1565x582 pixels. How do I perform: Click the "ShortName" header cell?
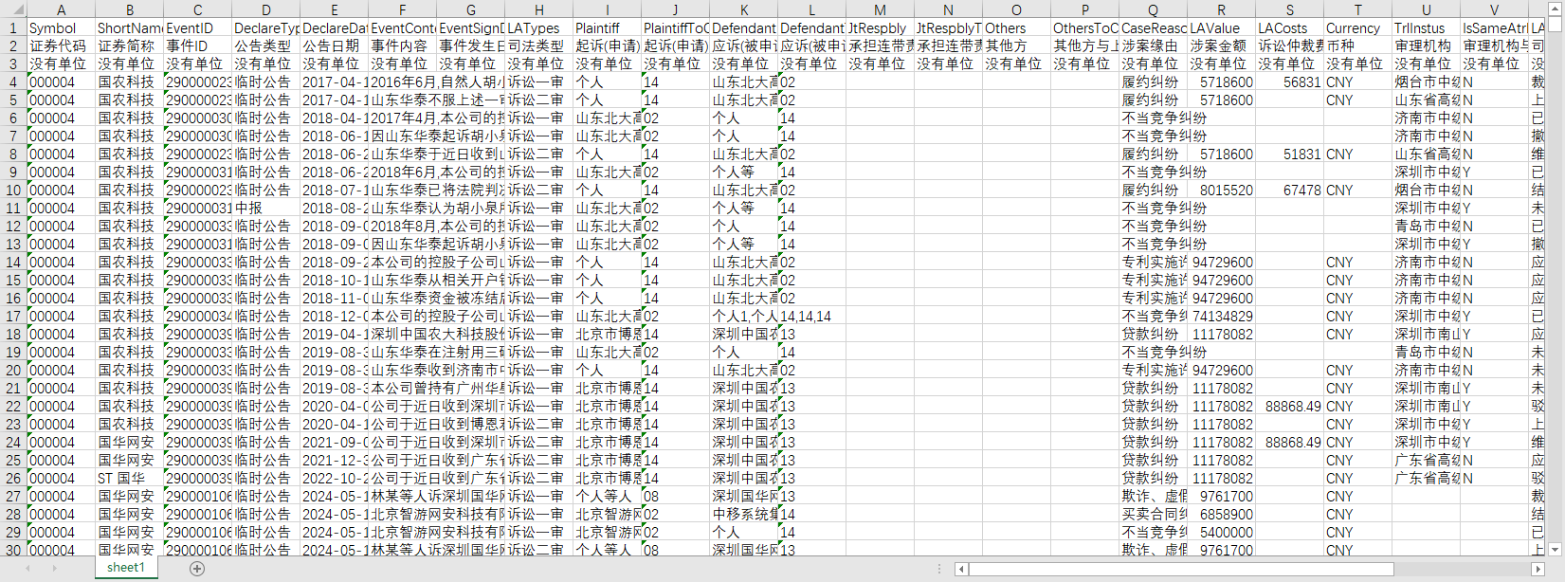pyautogui.click(x=129, y=28)
